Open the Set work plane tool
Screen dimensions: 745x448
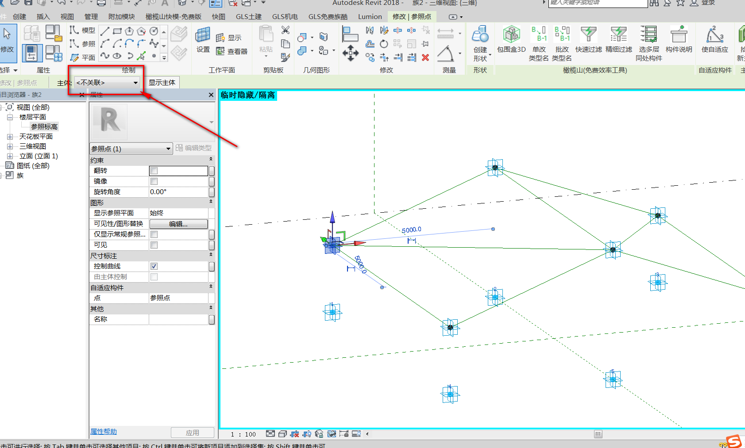(203, 40)
